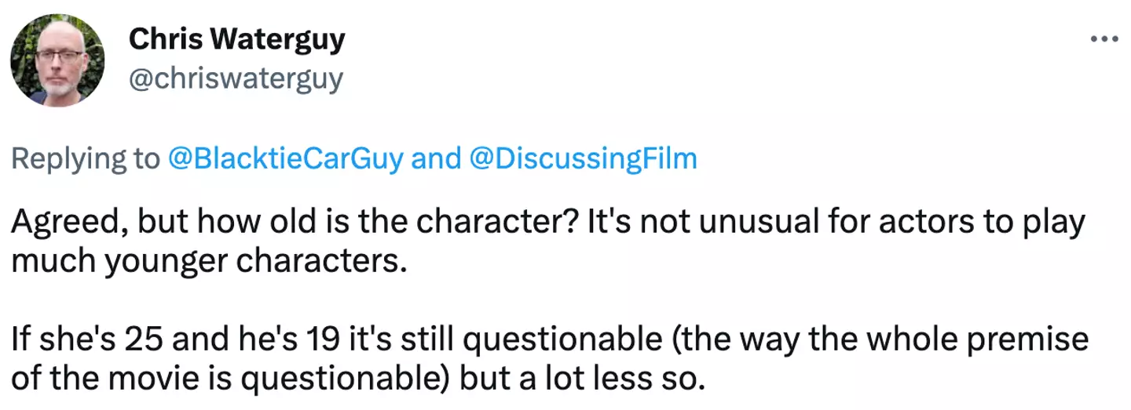Click the word 'and' between the mentions
Viewport: 1131px width, 410px height.
pos(436,159)
